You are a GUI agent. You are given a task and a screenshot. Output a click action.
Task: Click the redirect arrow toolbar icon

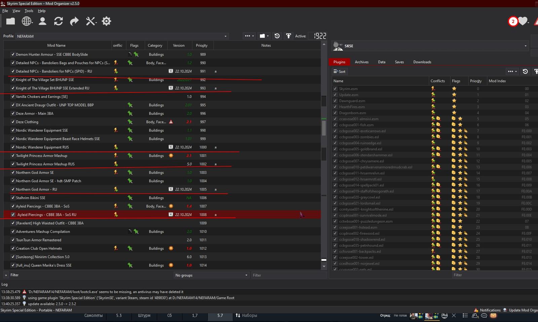coord(74,21)
